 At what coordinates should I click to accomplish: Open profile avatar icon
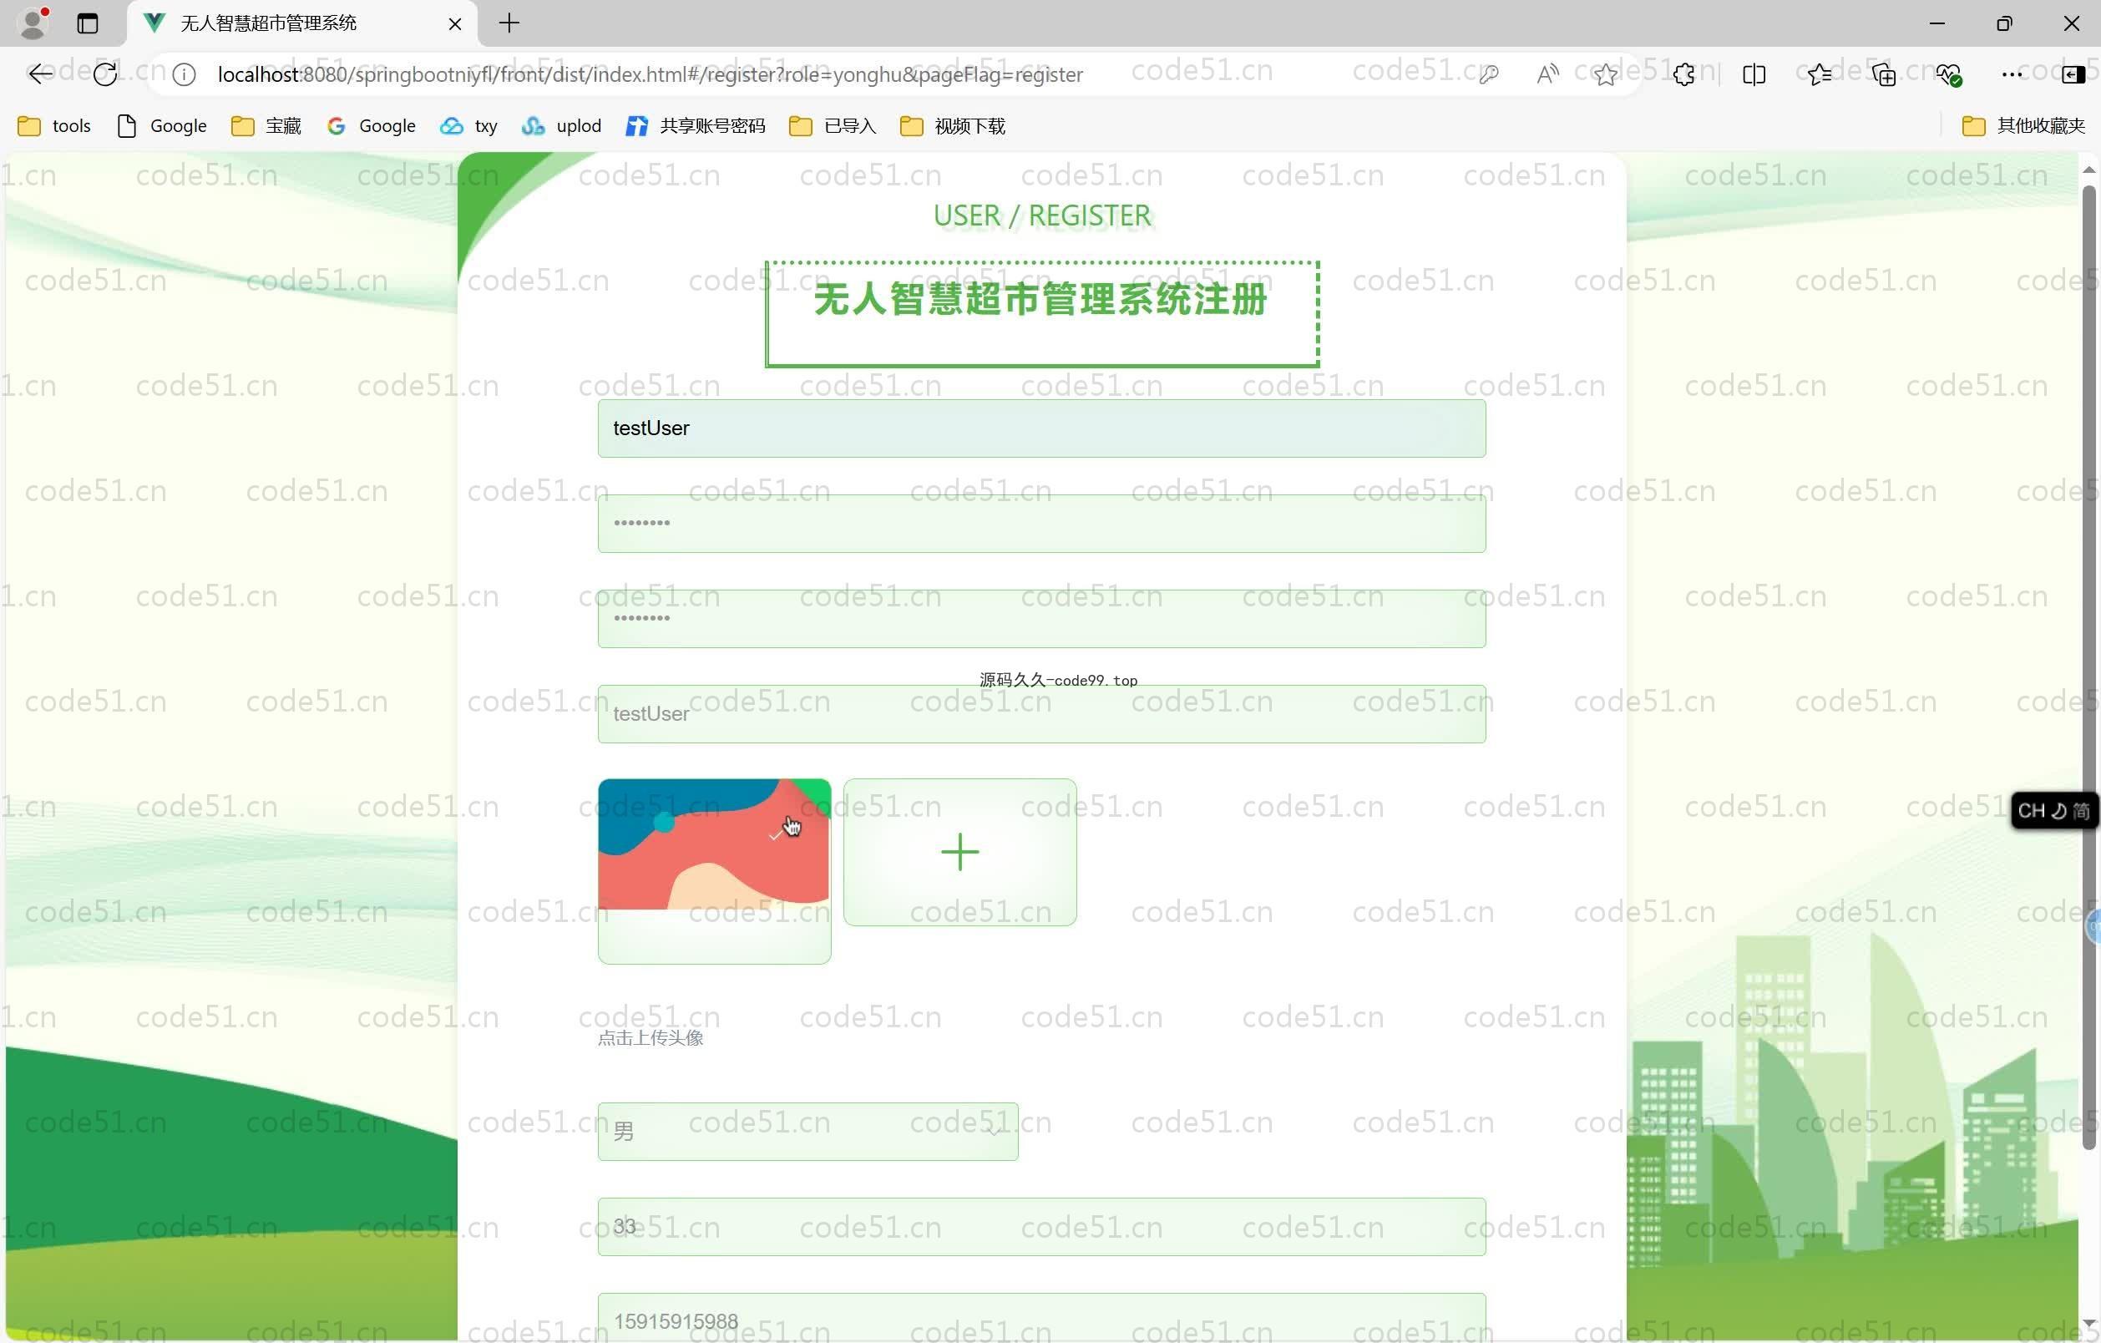pos(33,23)
